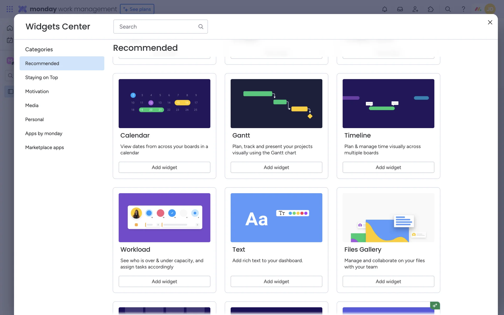Viewport: 504px width, 315px height.
Task: Click the Workload widget preview thumbnail
Action: point(164,218)
